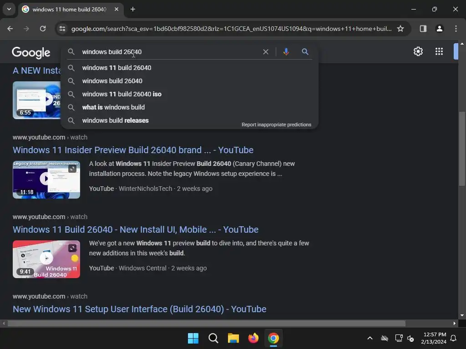Screen dimensions: 466x349
Task: Choose suggestion 'windows build 26040'
Action: click(190, 81)
